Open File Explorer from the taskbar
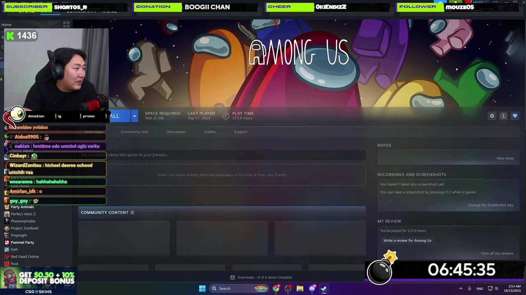Viewport: 526px width, 295px height. pyautogui.click(x=300, y=288)
